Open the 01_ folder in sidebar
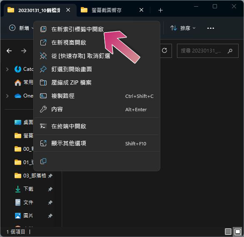Screen dimensions: 244x237 pos(24,162)
